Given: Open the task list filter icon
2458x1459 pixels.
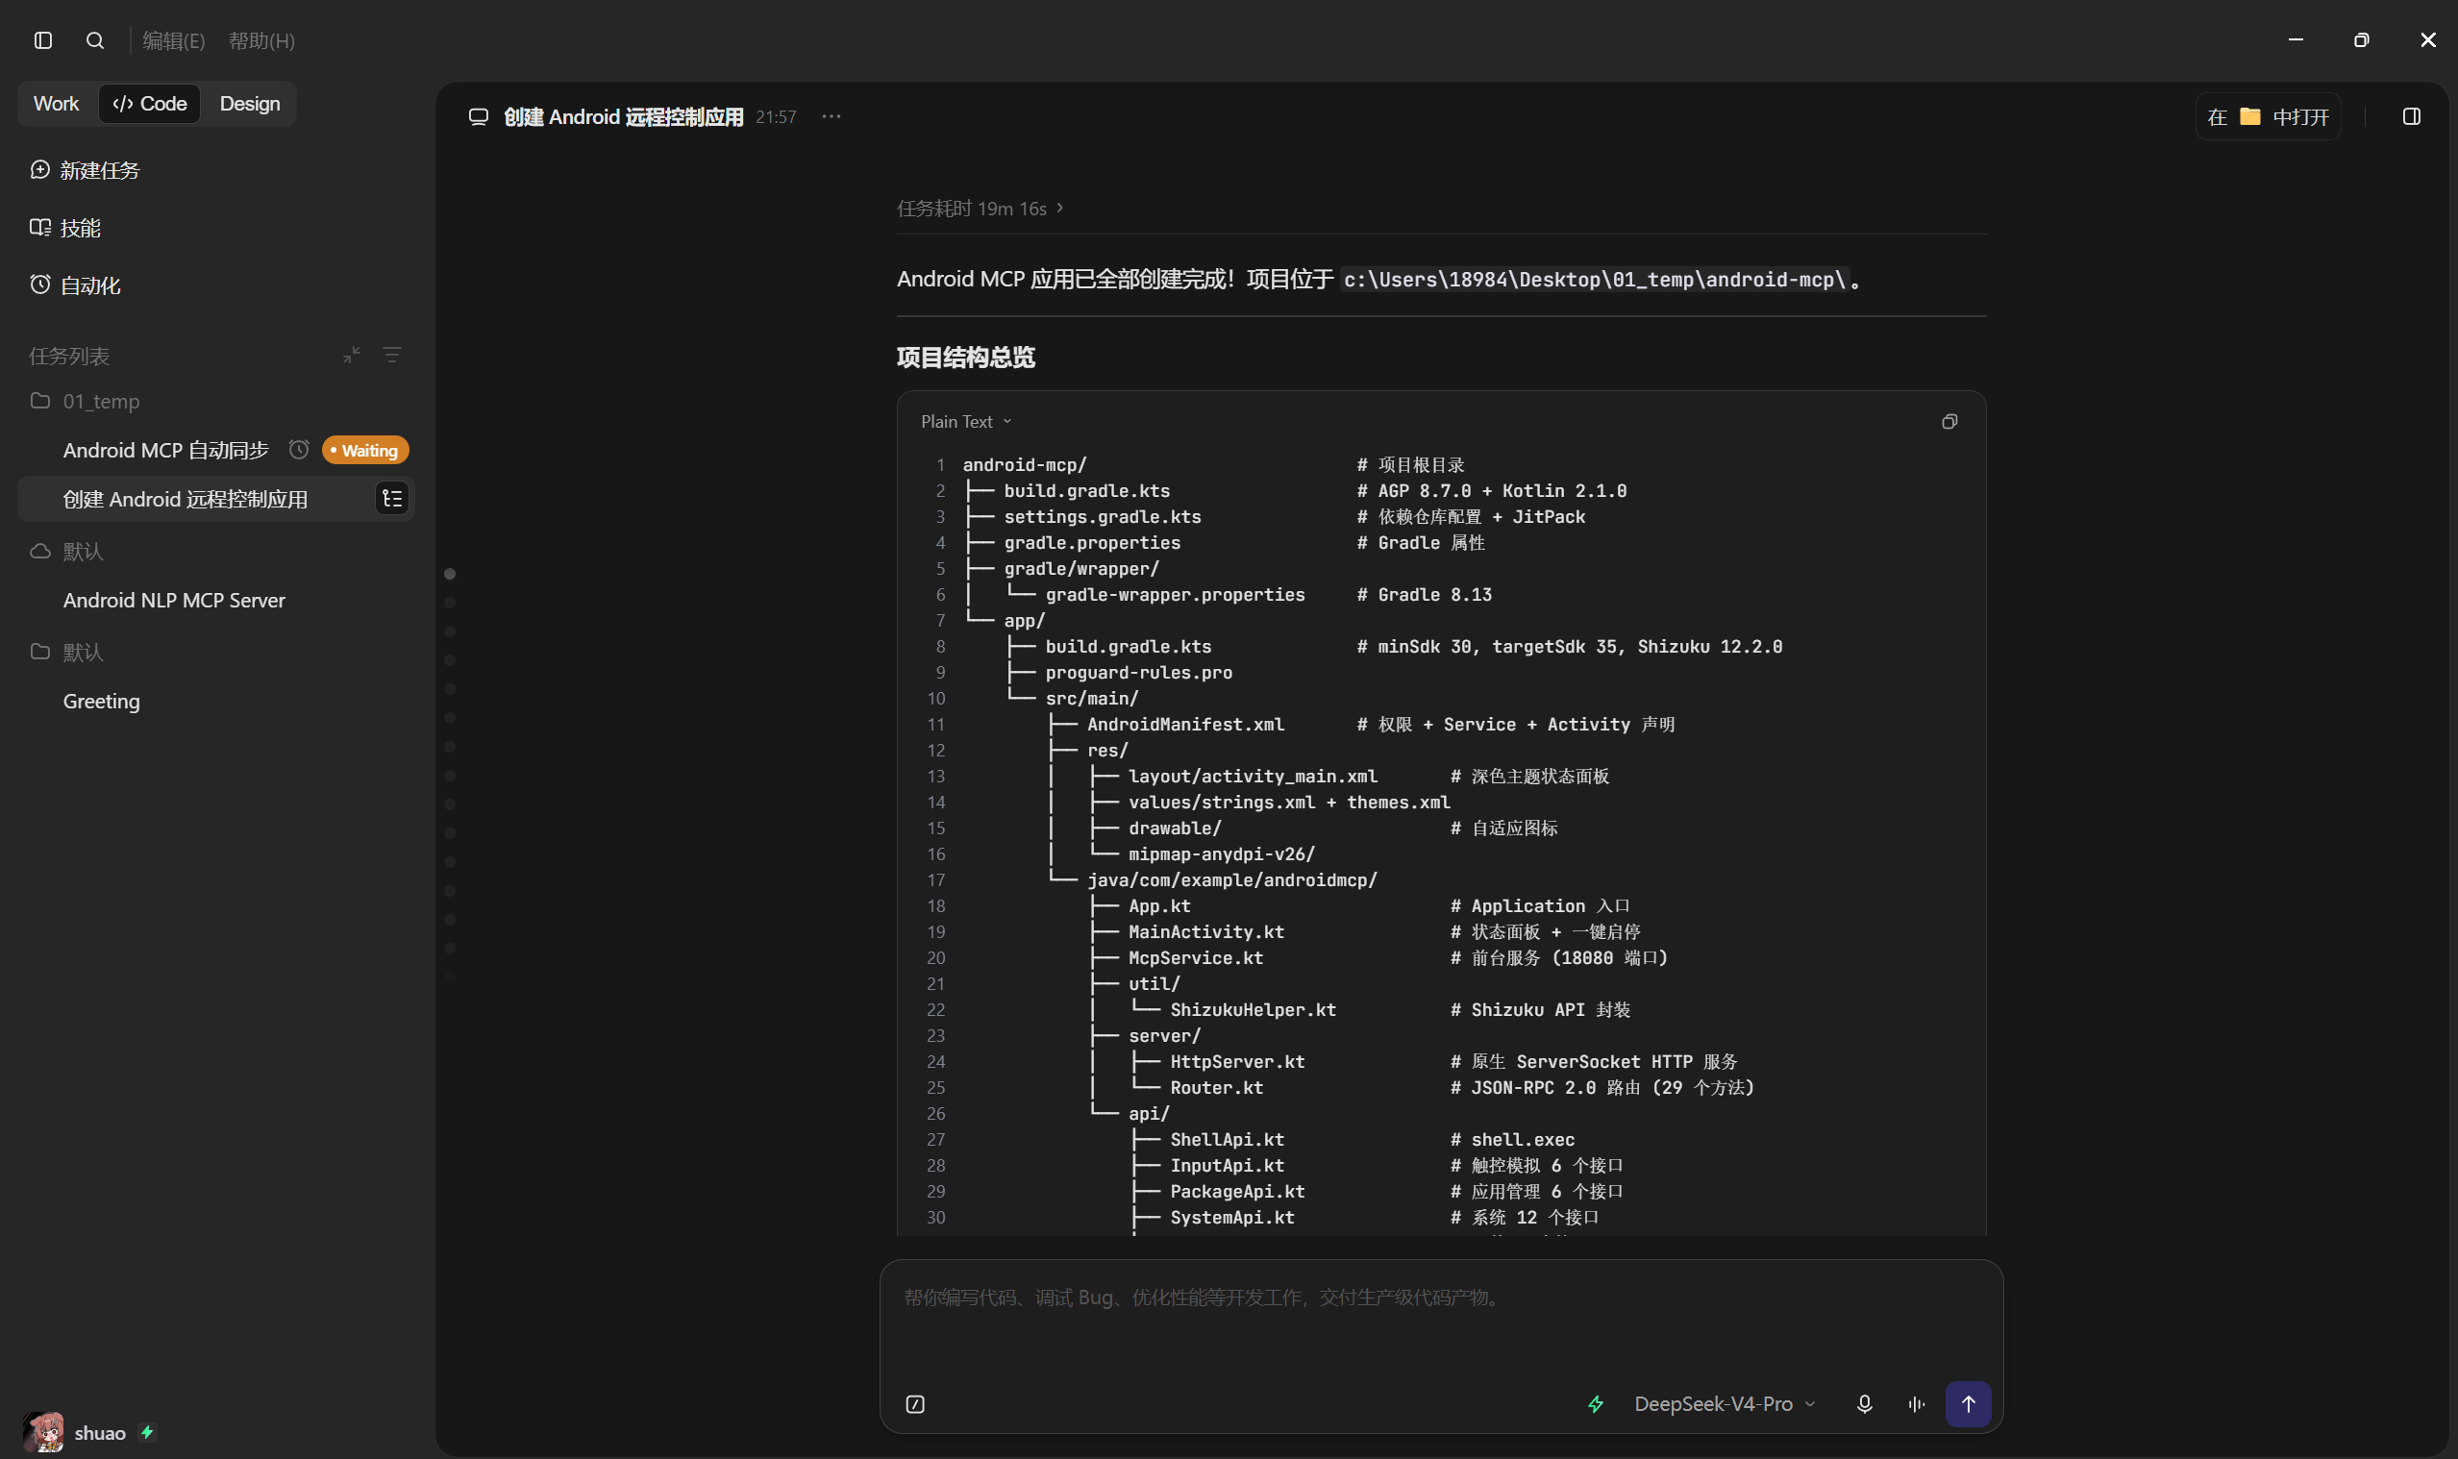Looking at the screenshot, I should click(392, 355).
